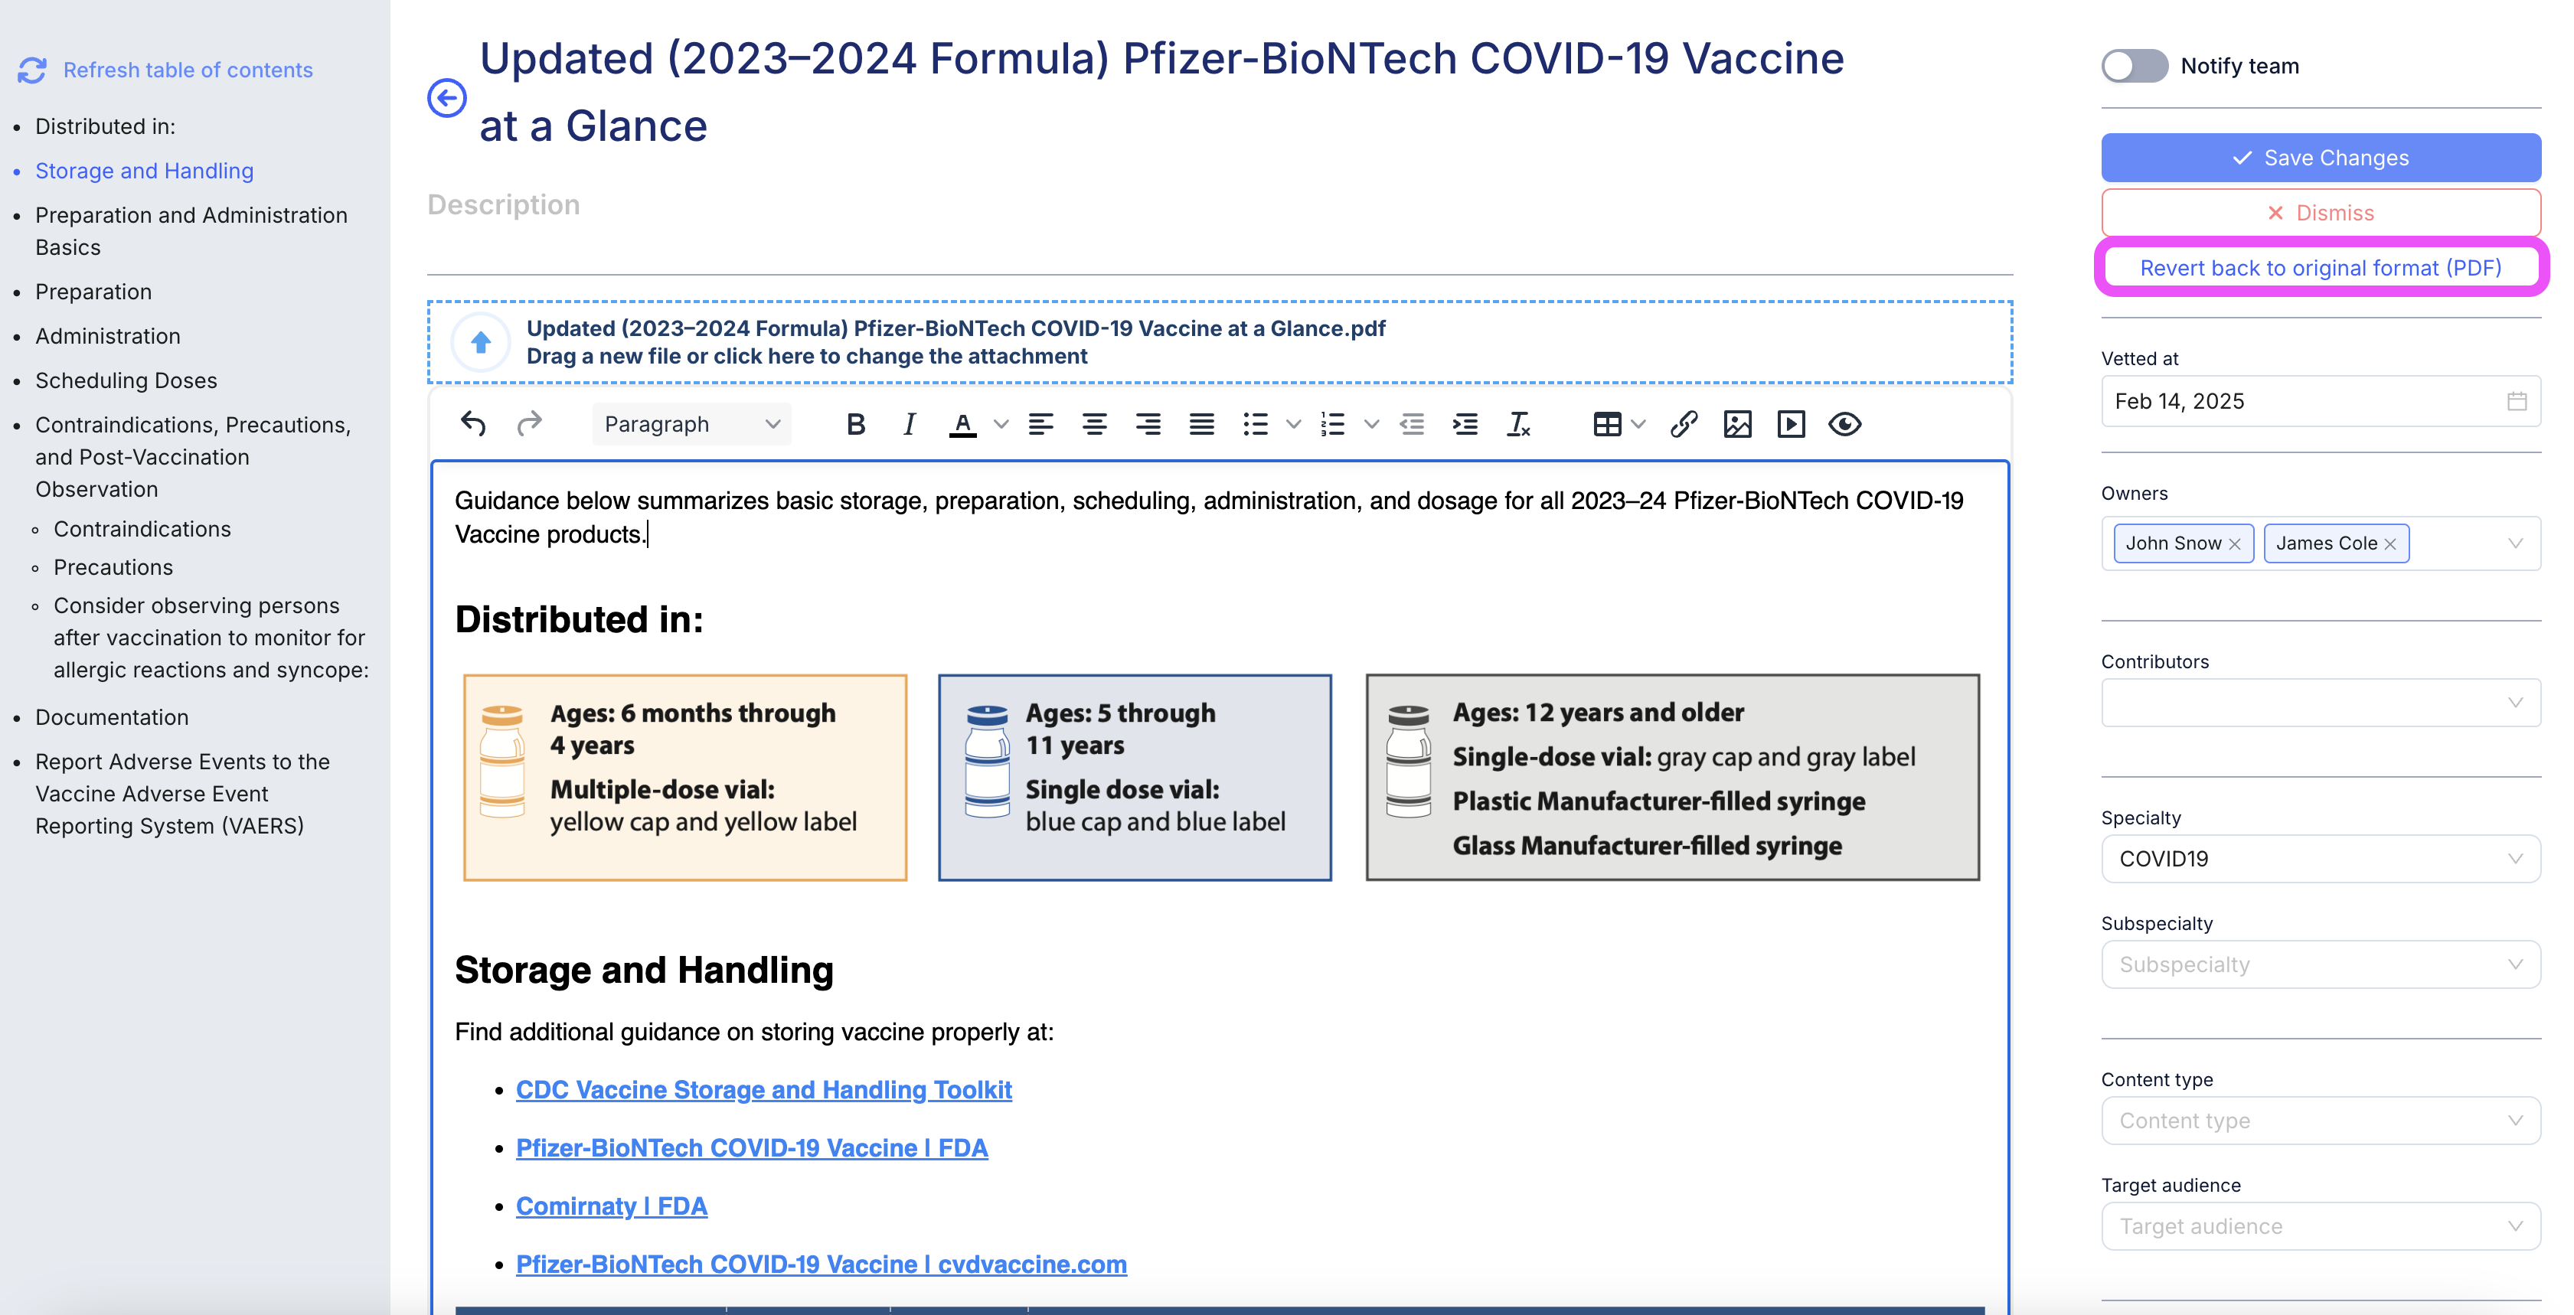
Task: Open Pfizer-BioNTech COVID-19 Vaccine FDA link
Action: (751, 1147)
